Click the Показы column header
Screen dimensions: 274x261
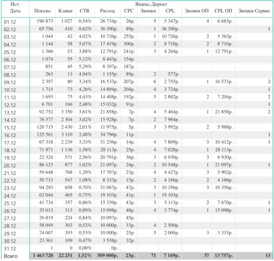tap(43, 11)
